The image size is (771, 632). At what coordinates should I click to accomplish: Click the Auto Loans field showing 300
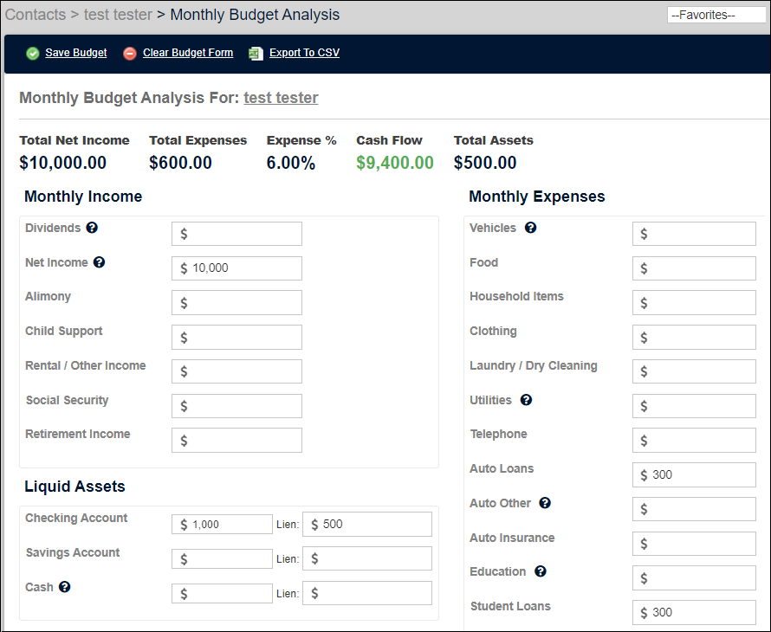coord(694,474)
